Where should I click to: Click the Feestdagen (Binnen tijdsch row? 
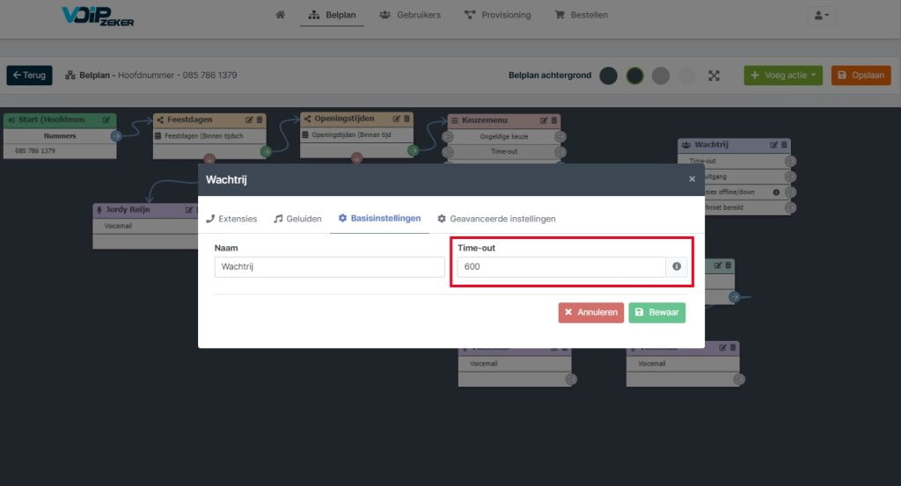pyautogui.click(x=209, y=136)
